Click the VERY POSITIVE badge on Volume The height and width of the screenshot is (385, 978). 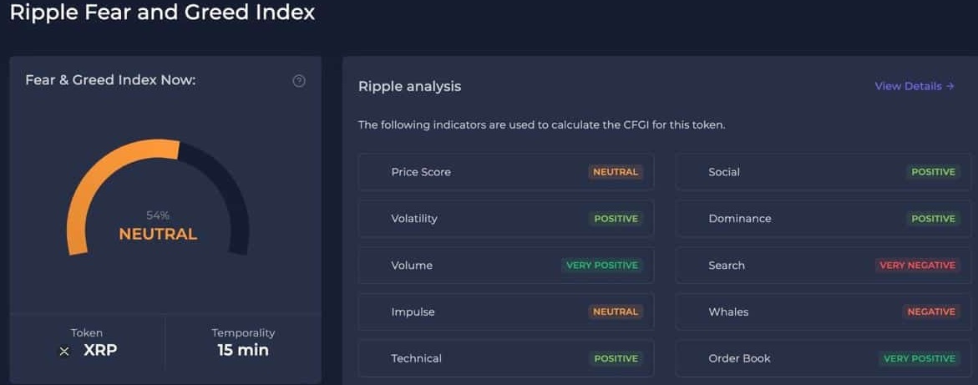[x=602, y=266]
